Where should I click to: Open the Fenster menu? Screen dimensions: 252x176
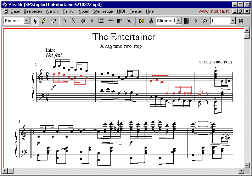point(136,11)
